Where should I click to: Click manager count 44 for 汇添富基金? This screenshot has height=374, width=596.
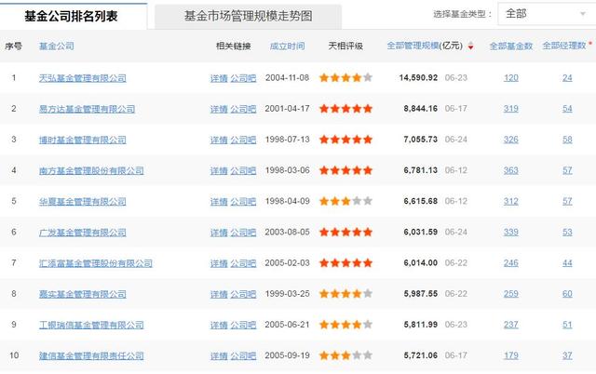pos(567,262)
